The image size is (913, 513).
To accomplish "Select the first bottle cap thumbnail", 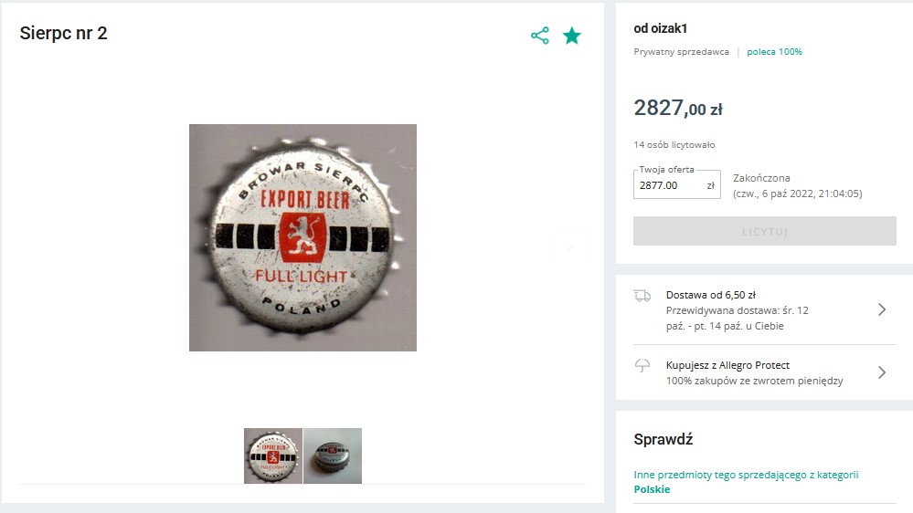I will click(x=273, y=456).
